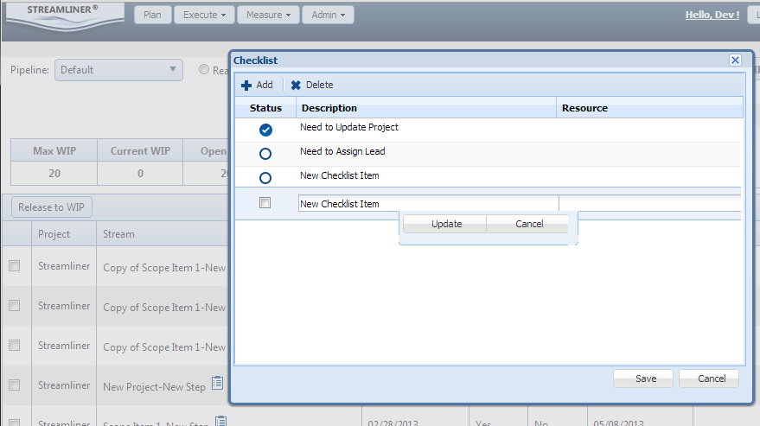Click the Description column header
The height and width of the screenshot is (426, 760).
pos(426,108)
